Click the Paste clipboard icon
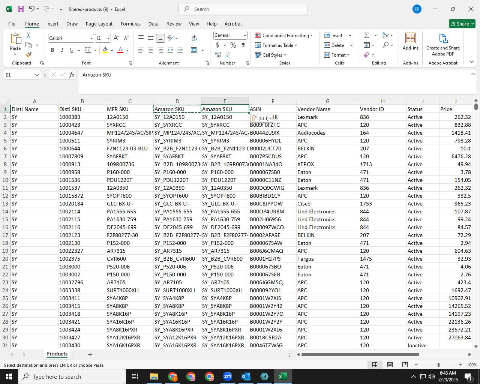The width and height of the screenshot is (480, 384). pyautogui.click(x=15, y=38)
